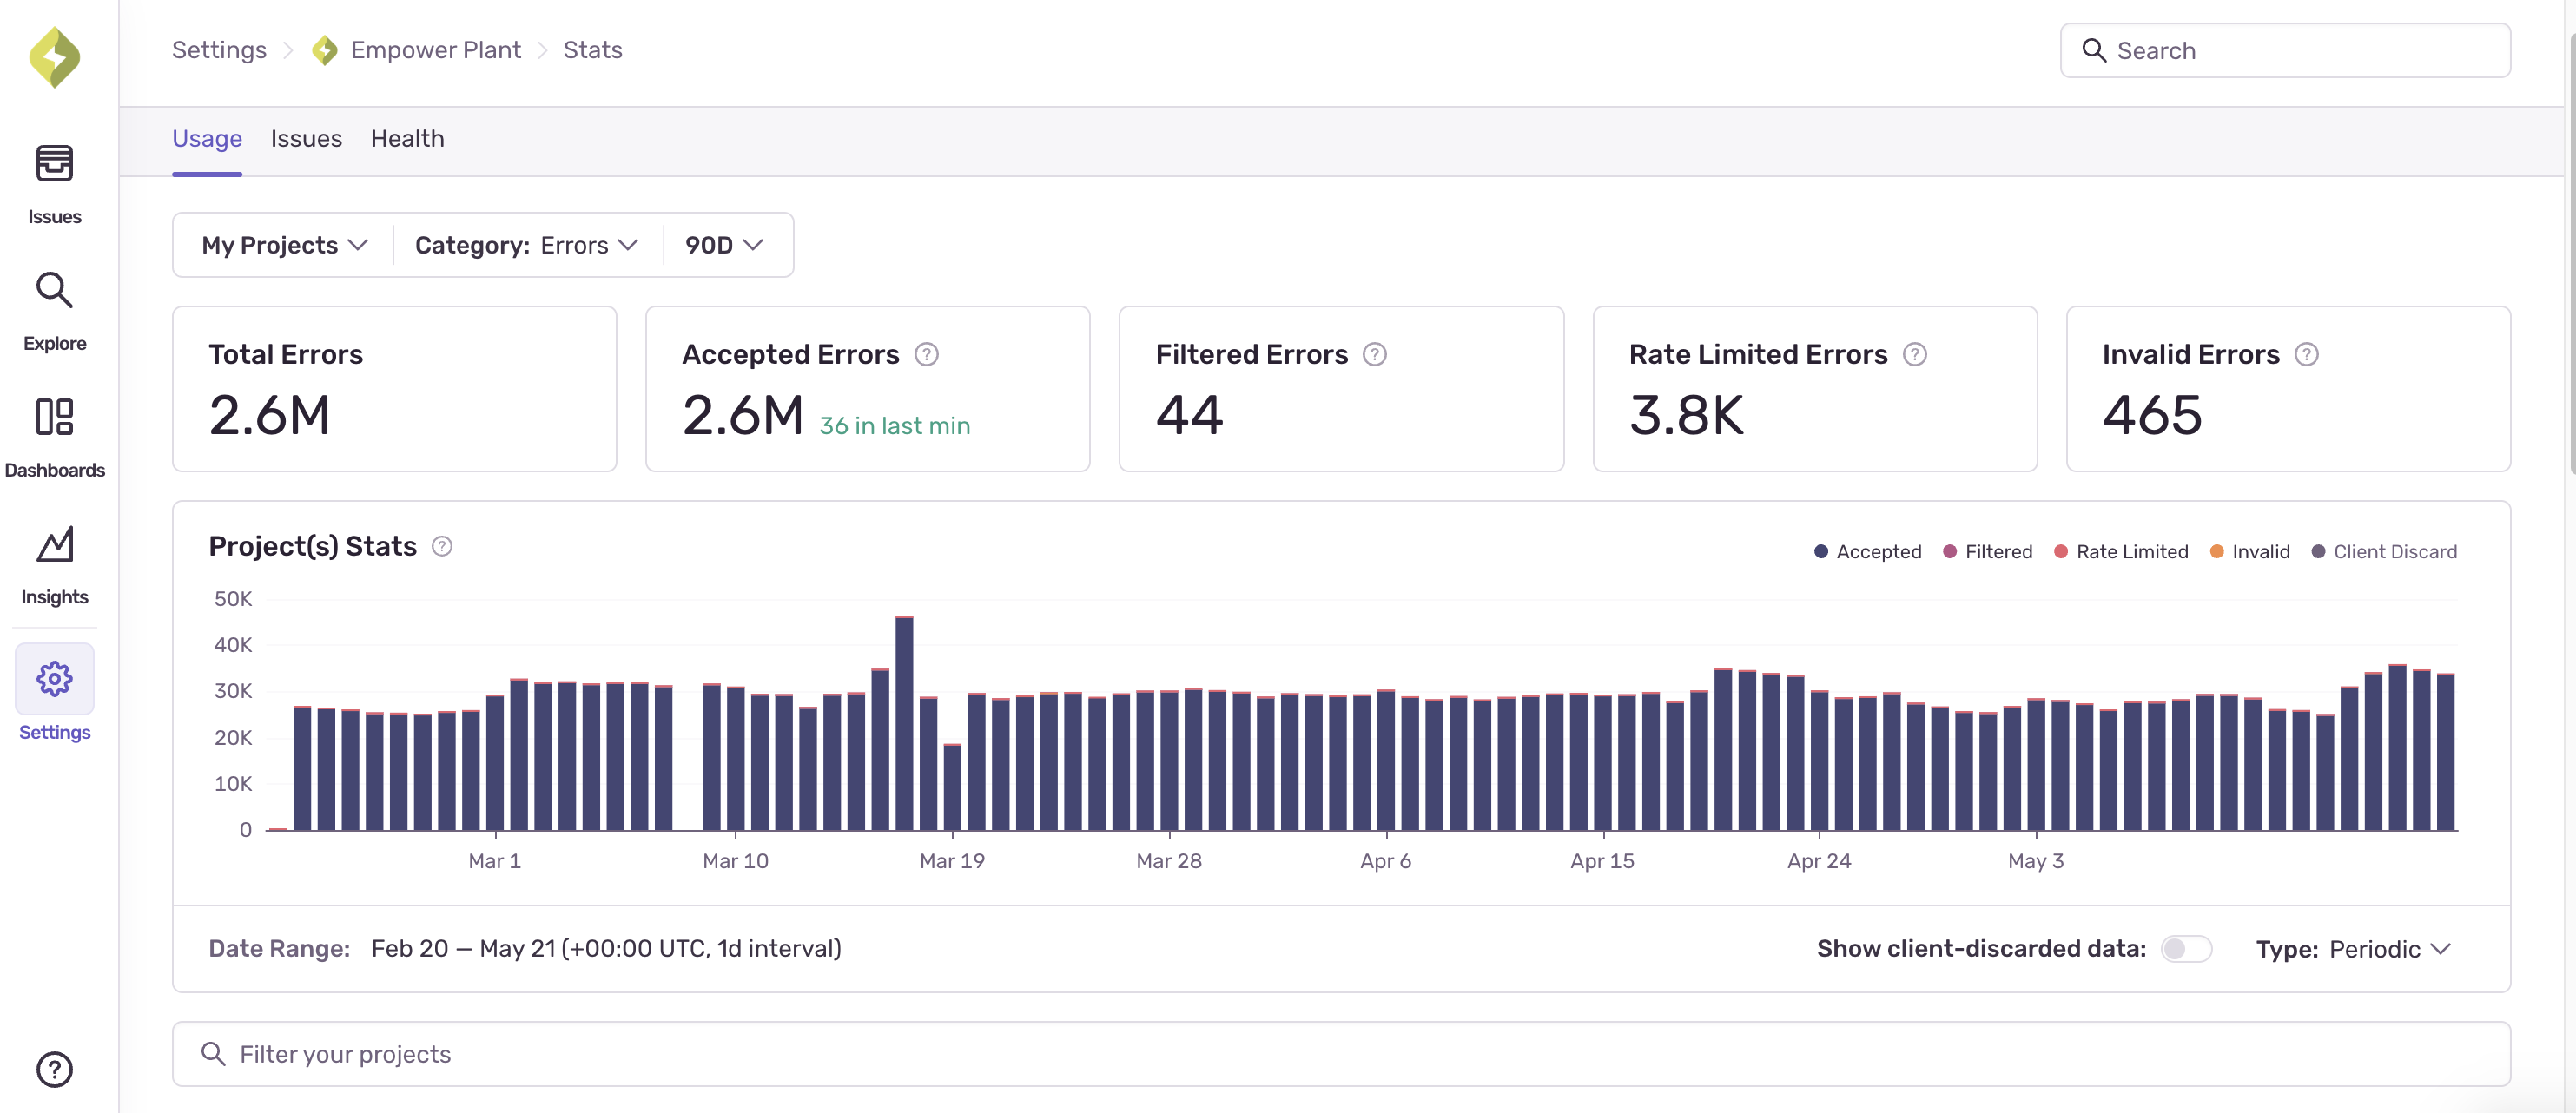The width and height of the screenshot is (2576, 1113).
Task: Click Empower Plant breadcrumb link
Action: 435,50
